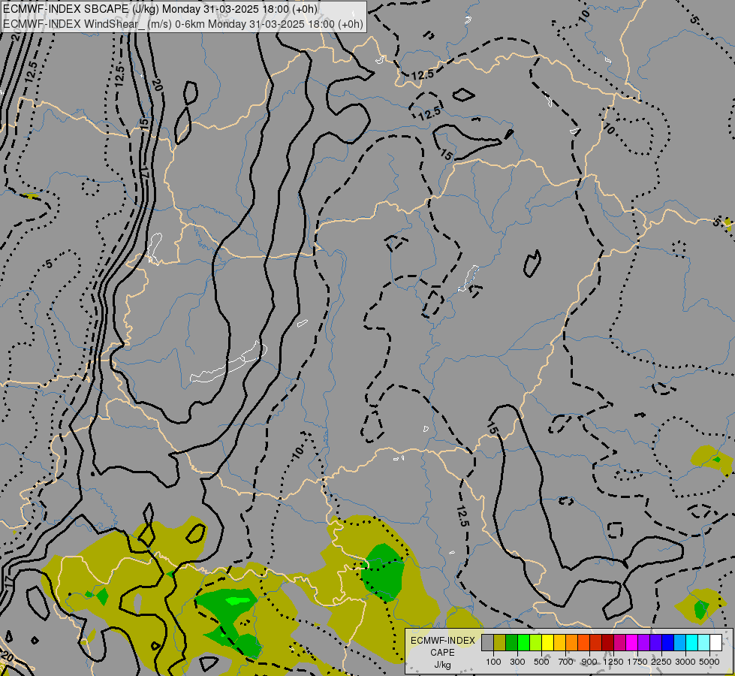Click the cyan legend swatch
This screenshot has width=735, height=676.
coord(692,642)
